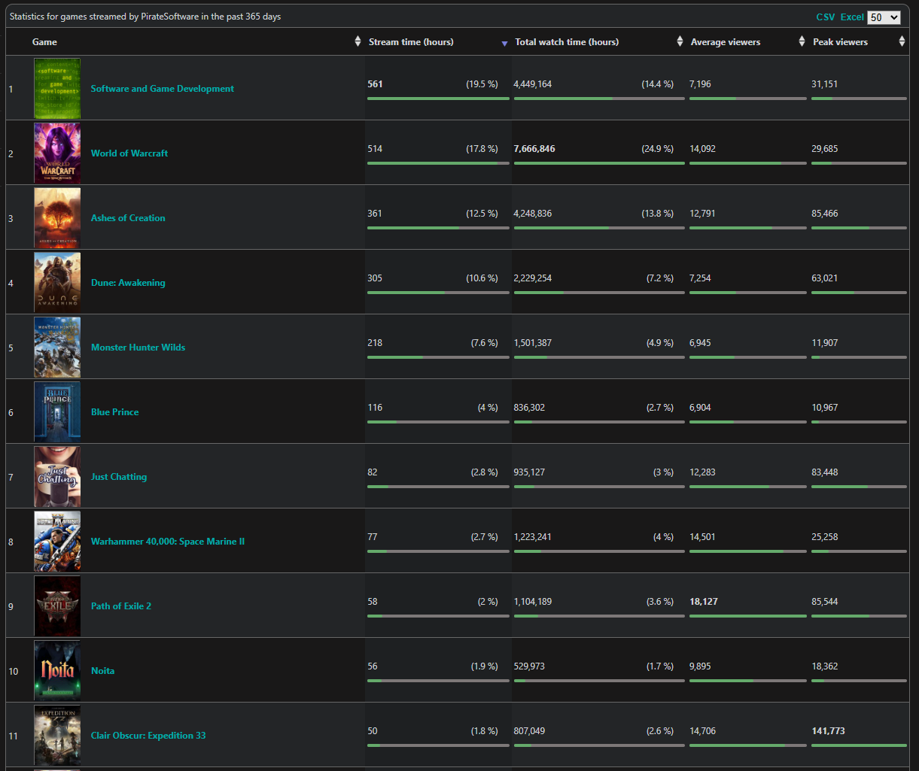Click the Space Marine II cover art

tap(57, 541)
